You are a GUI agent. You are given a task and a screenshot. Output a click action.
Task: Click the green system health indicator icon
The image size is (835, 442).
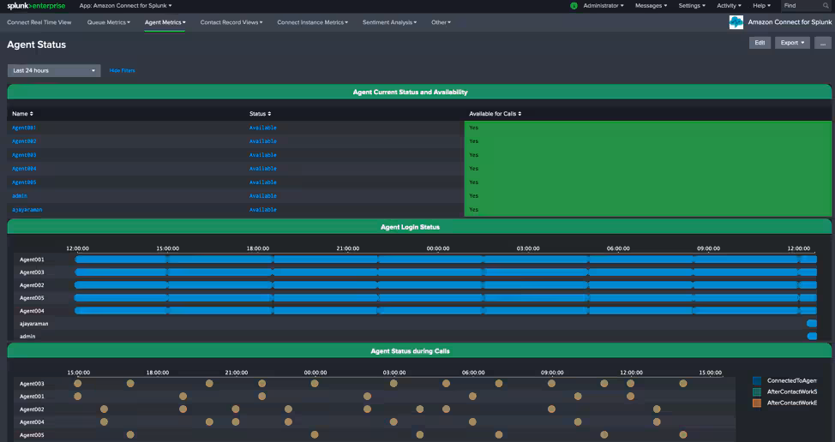(574, 6)
